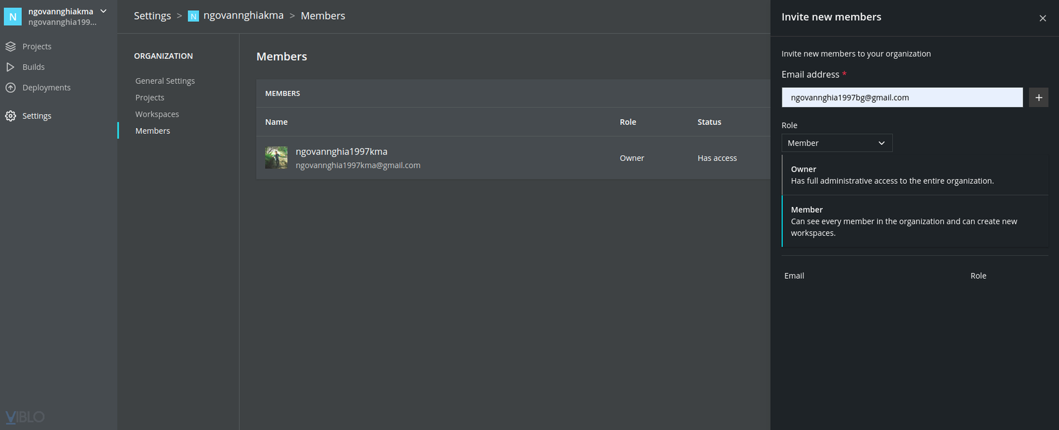Expand the organization switcher chevron

(103, 12)
